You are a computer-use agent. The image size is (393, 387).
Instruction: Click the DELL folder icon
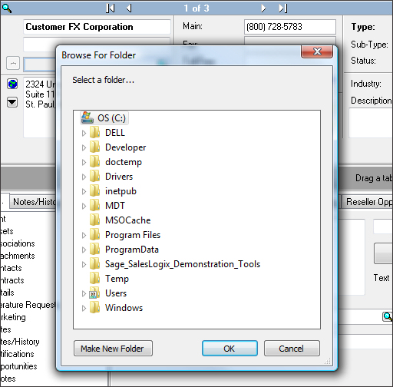coord(95,132)
